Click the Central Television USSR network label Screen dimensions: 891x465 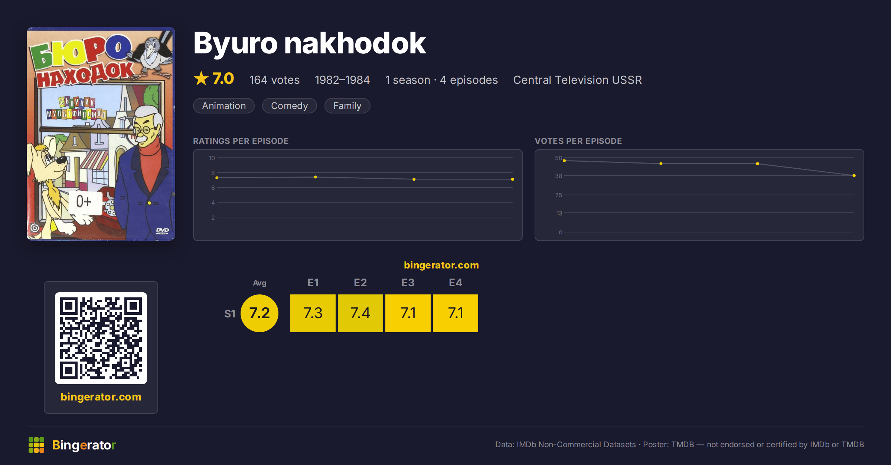point(577,80)
